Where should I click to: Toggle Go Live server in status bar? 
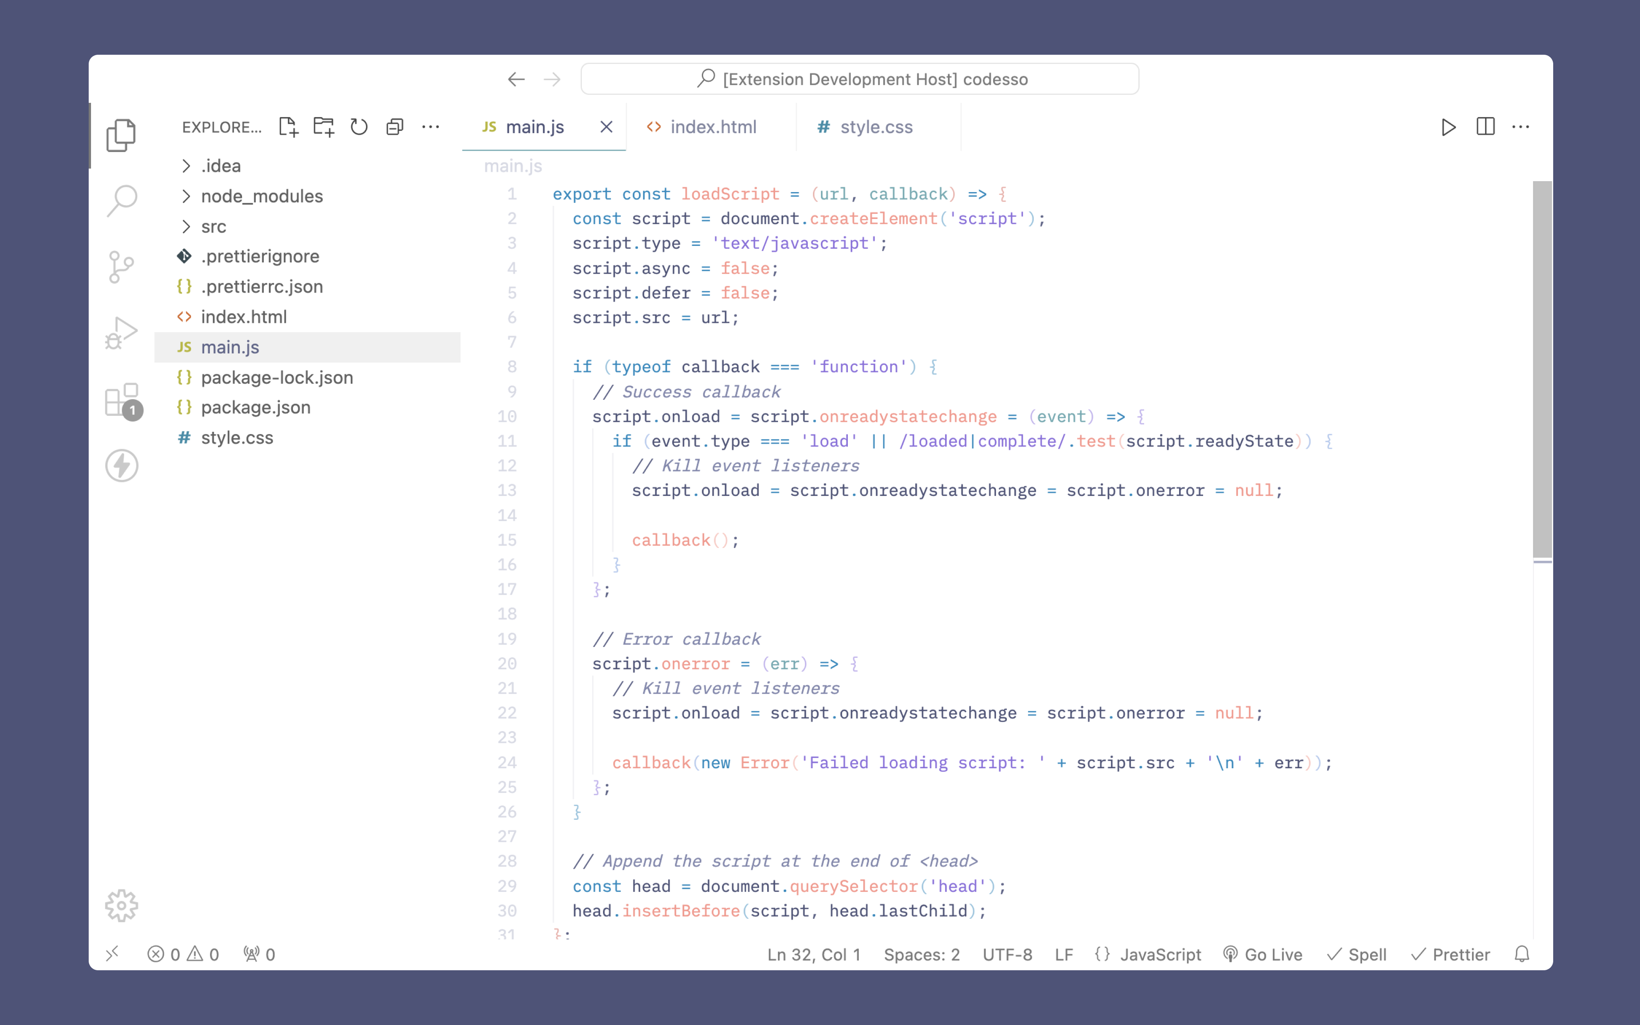click(x=1263, y=955)
